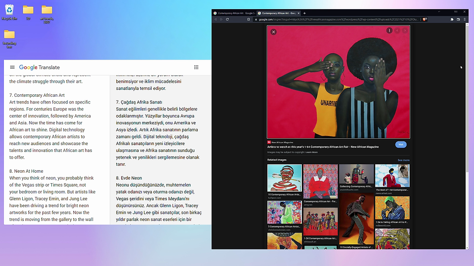The width and height of the screenshot is (474, 266).
Task: Open the '1:54 is Taking African Art' thumbnail
Action: pos(392,208)
